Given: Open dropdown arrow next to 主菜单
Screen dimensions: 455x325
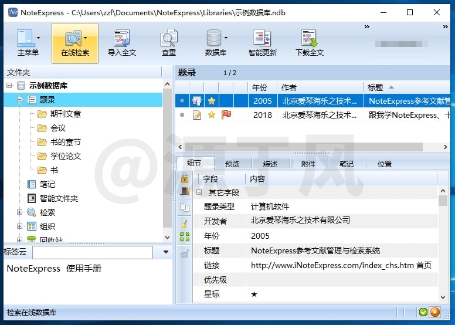Looking at the screenshot, I should pyautogui.click(x=38, y=38).
